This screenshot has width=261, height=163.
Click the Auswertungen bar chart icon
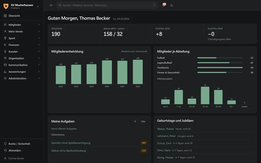click(5, 71)
